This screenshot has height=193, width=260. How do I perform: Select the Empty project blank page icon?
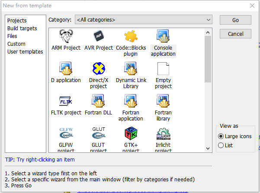click(163, 69)
